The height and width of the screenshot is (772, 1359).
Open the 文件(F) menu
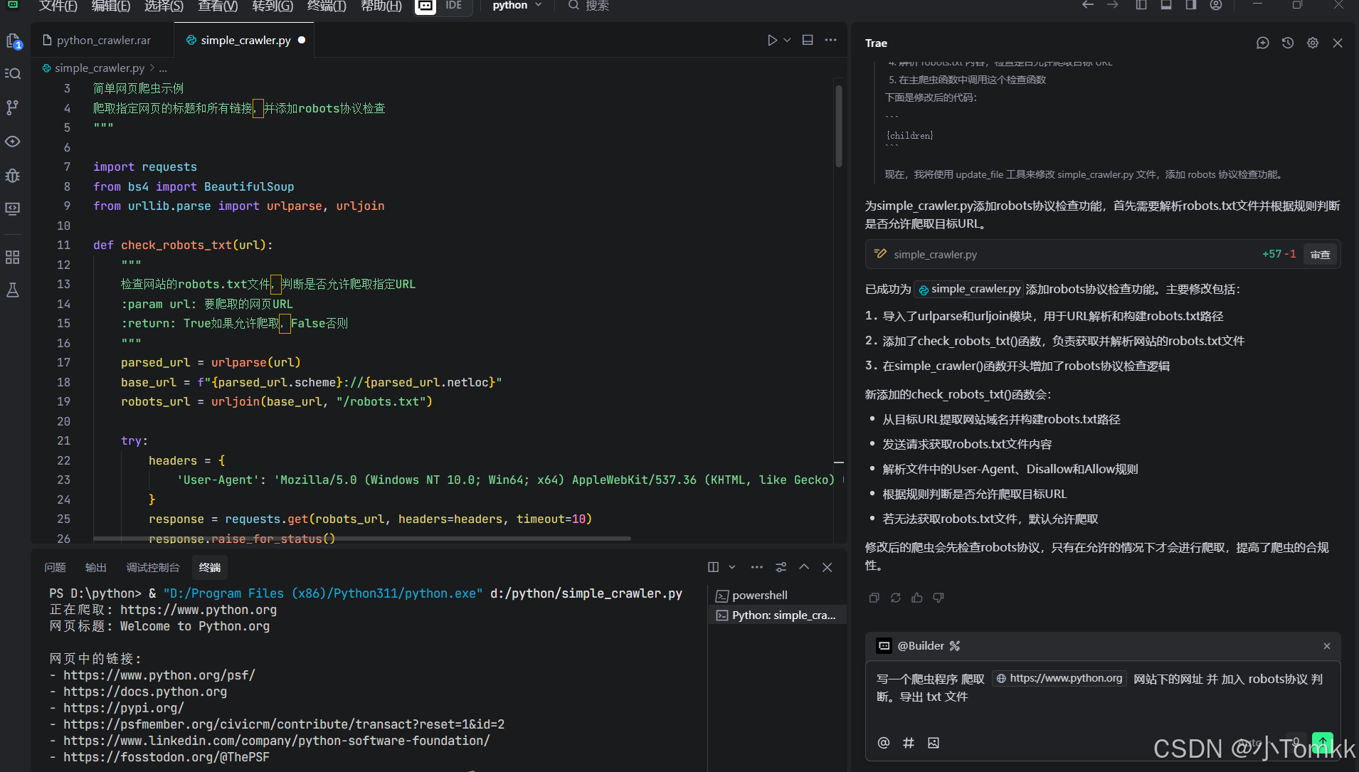tap(58, 6)
